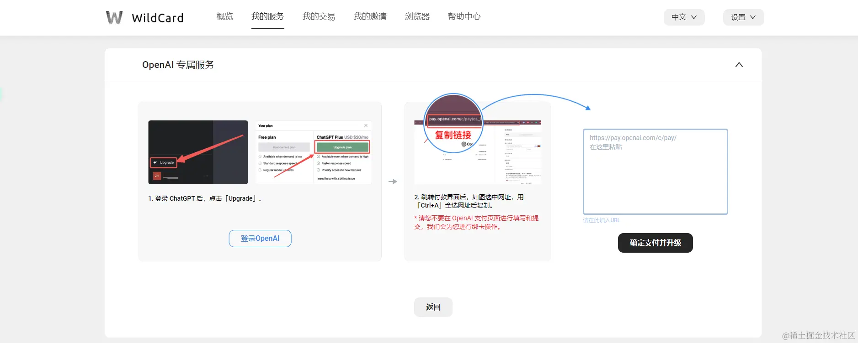This screenshot has width=858, height=343.
Task: Collapse the OpenAI 专属服务 panel chevron
Action: [739, 65]
